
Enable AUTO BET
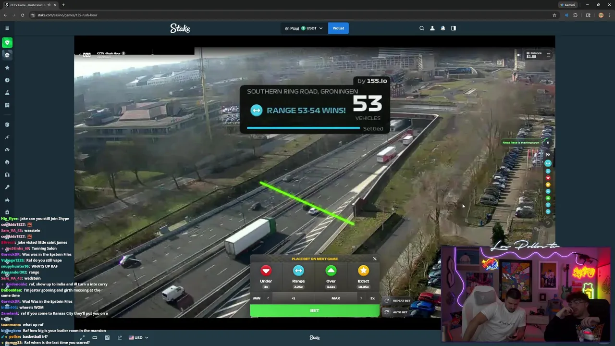pyautogui.click(x=396, y=312)
